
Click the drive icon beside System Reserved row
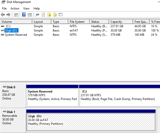pyautogui.click(x=2, y=35)
